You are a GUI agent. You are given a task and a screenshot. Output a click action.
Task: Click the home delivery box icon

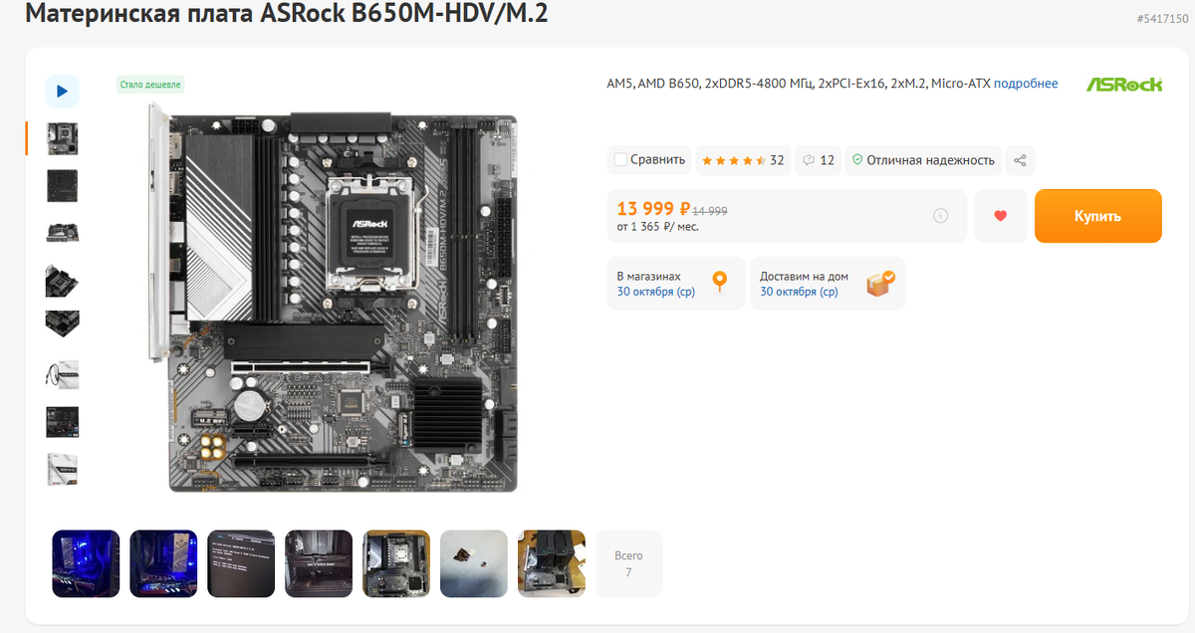(x=880, y=284)
